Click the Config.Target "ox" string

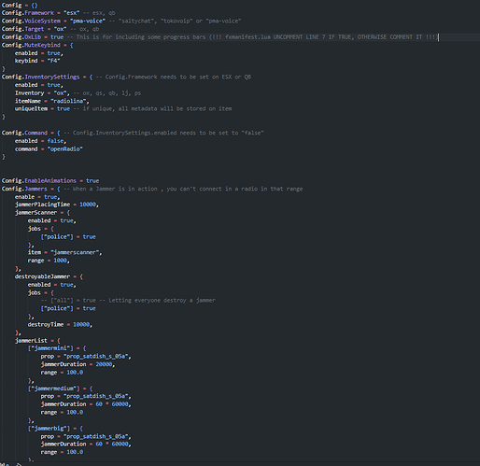pos(60,29)
